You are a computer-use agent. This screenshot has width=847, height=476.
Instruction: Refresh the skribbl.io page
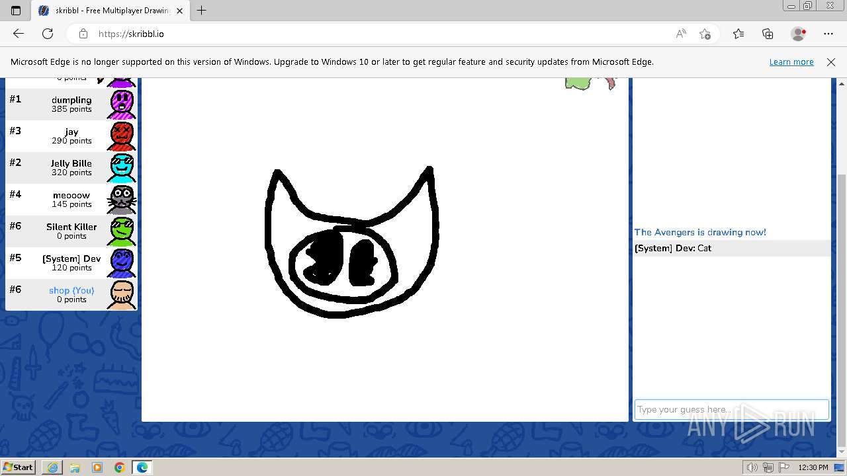(48, 34)
